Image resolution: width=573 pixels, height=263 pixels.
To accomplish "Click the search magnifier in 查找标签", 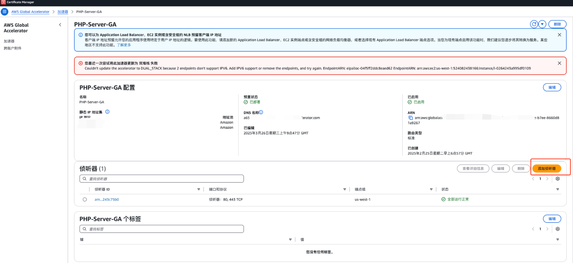I will click(x=85, y=229).
